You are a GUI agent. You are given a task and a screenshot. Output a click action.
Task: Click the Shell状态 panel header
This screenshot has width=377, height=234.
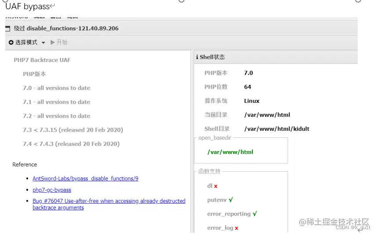[276, 57]
